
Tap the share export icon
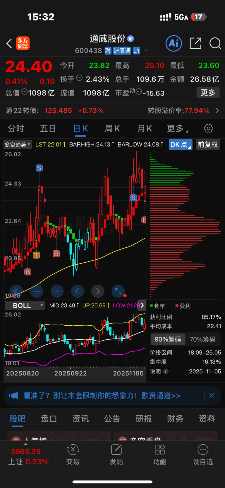click(x=195, y=43)
